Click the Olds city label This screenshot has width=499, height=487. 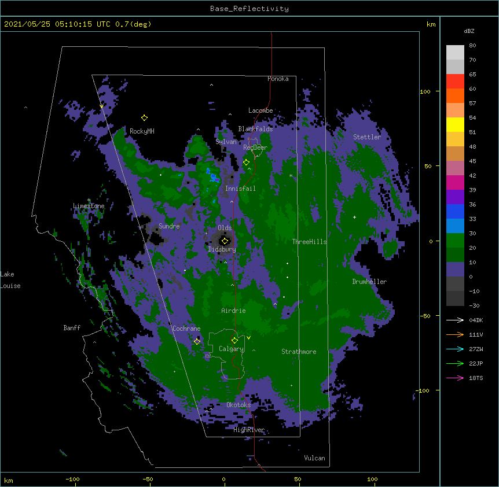225,228
